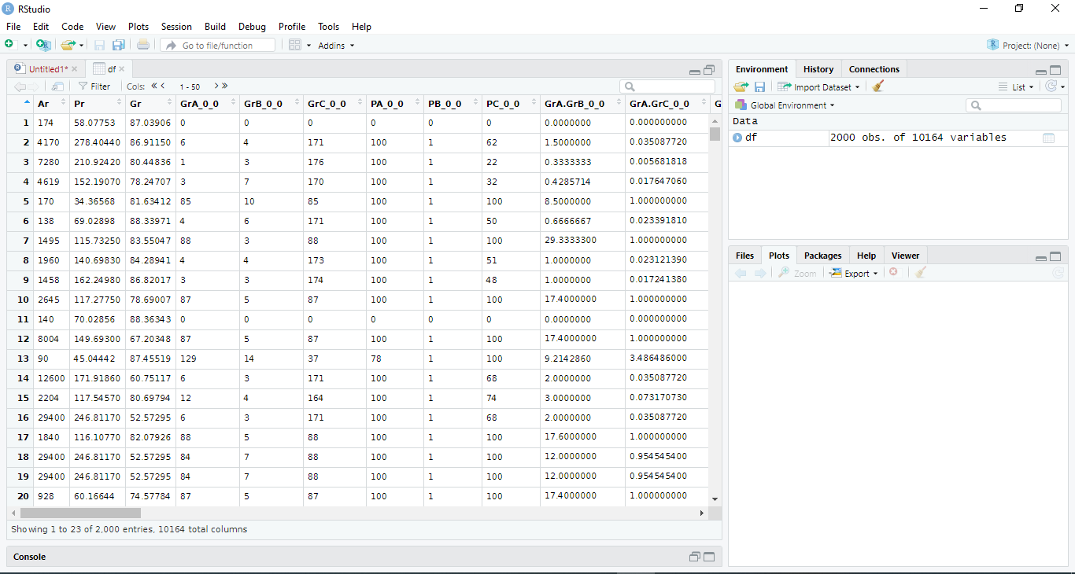
Task: Switch to the Packages tab
Action: [x=822, y=255]
